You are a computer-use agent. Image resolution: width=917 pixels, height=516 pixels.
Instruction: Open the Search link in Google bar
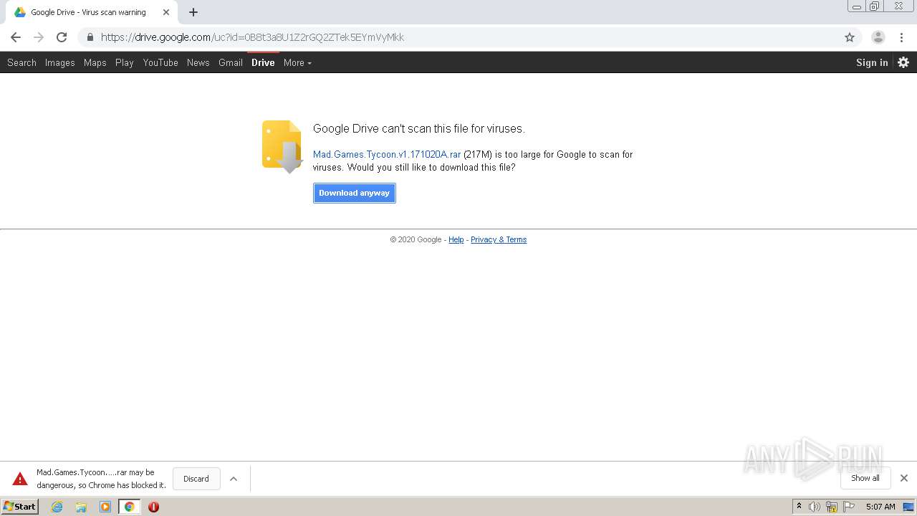[21, 62]
